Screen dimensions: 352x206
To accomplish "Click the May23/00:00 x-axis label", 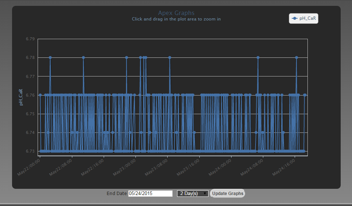I will click(x=125, y=167).
